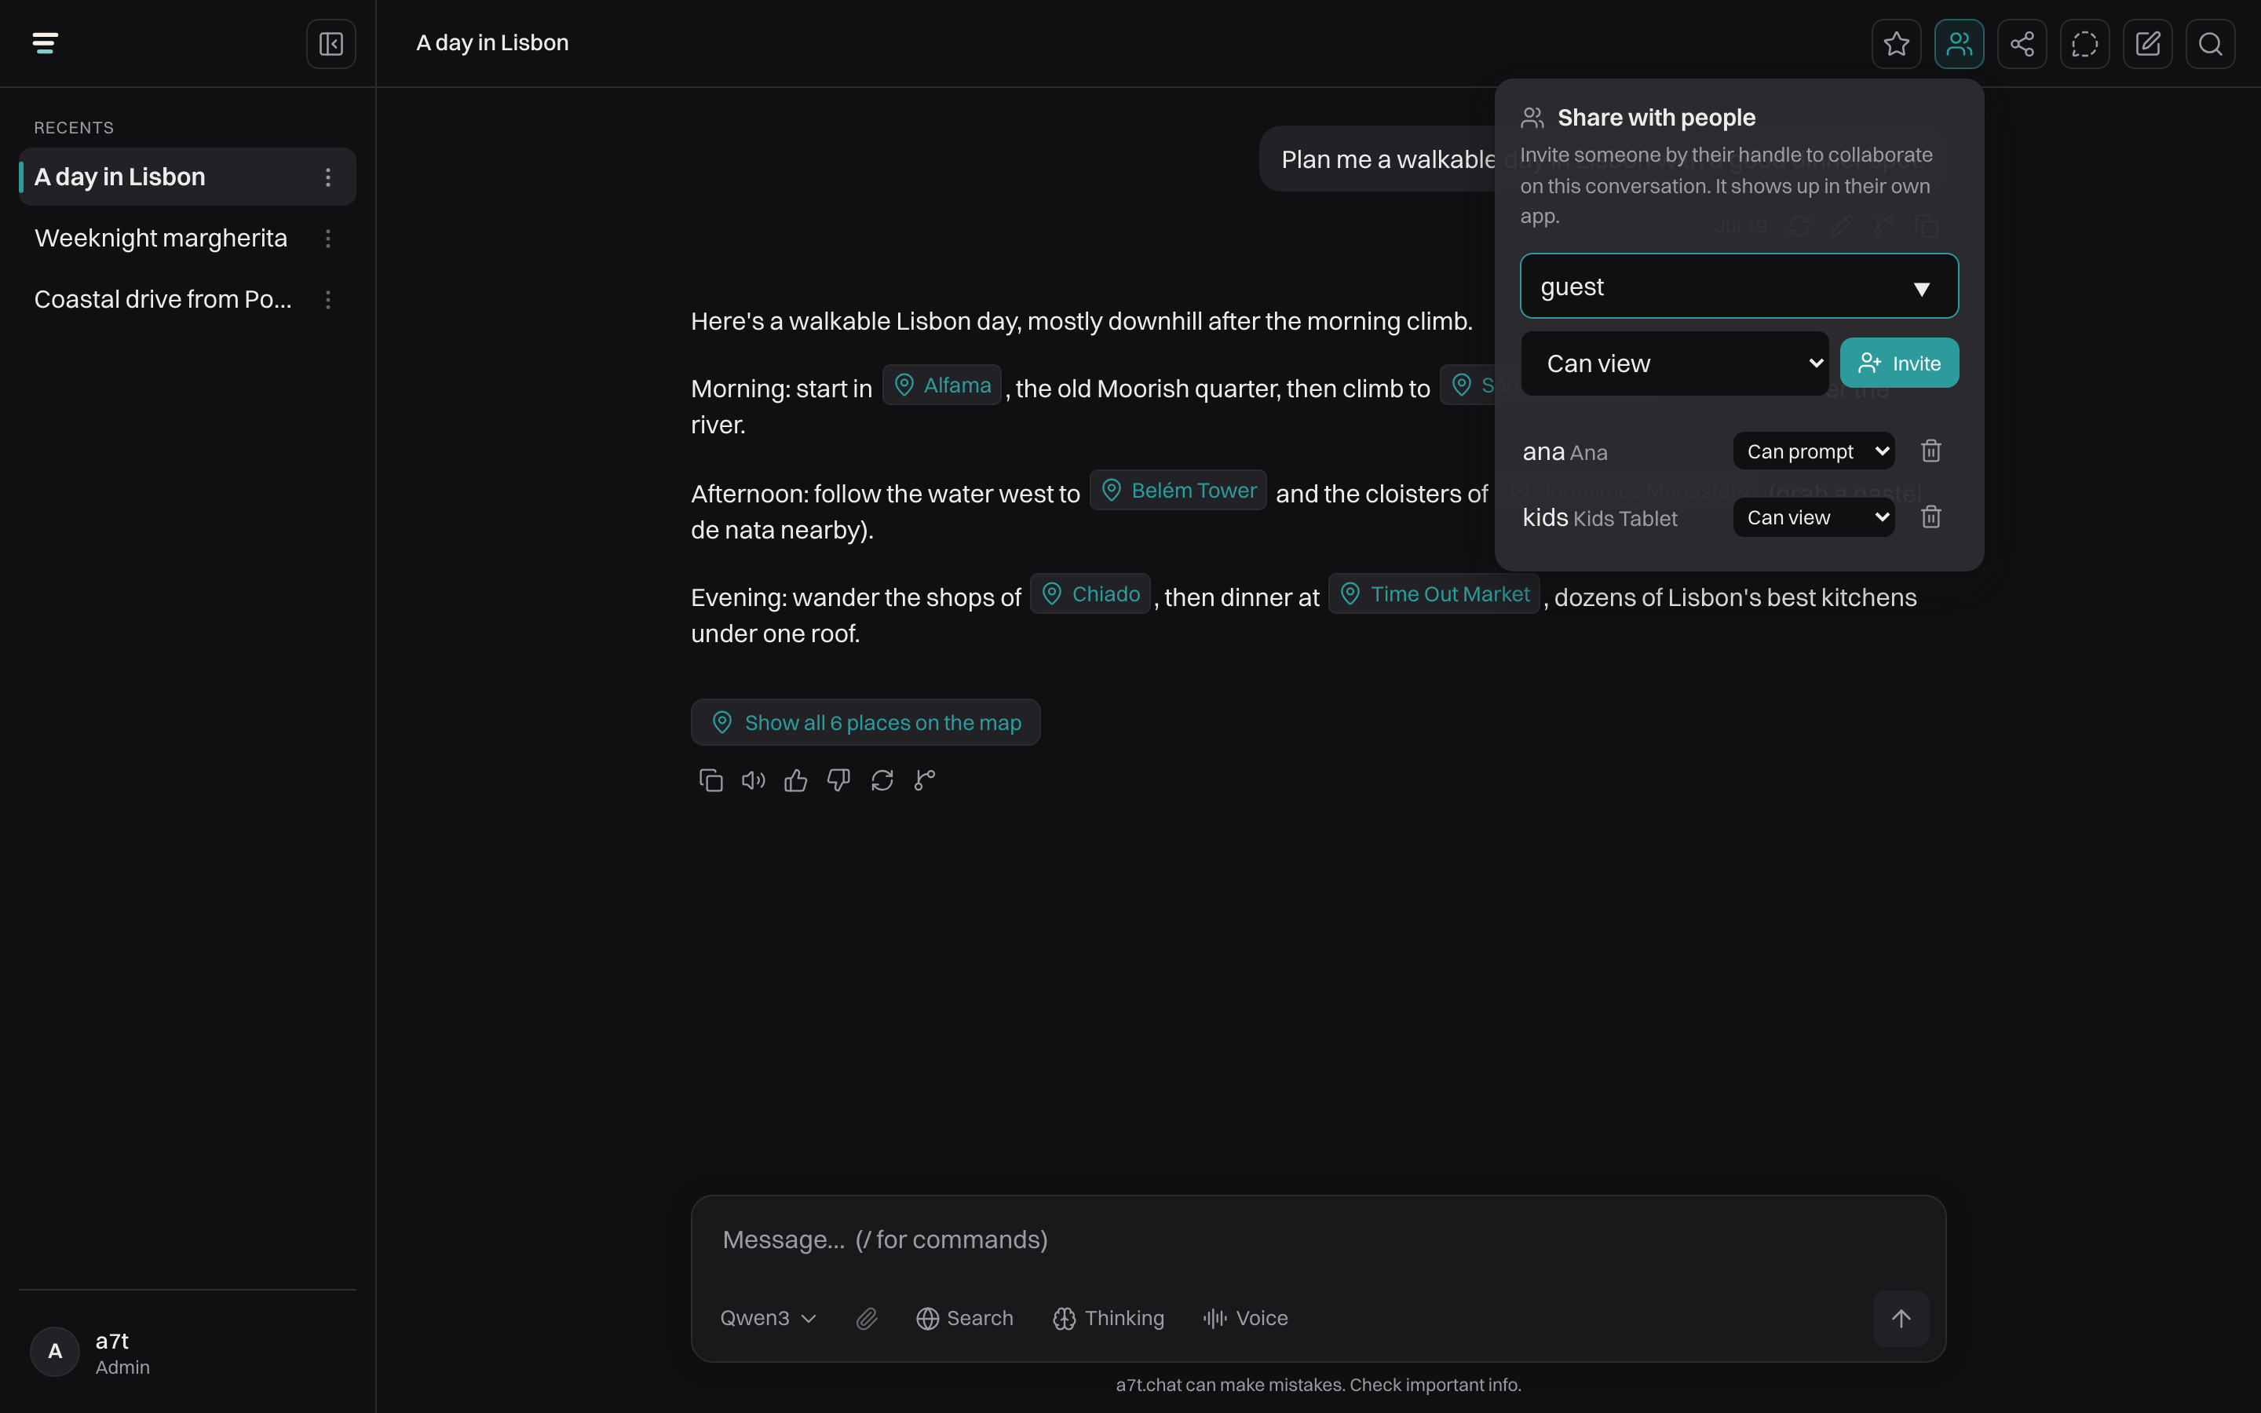Screen dimensions: 2261x1413
Task: Click the Invite button
Action: coord(1898,363)
